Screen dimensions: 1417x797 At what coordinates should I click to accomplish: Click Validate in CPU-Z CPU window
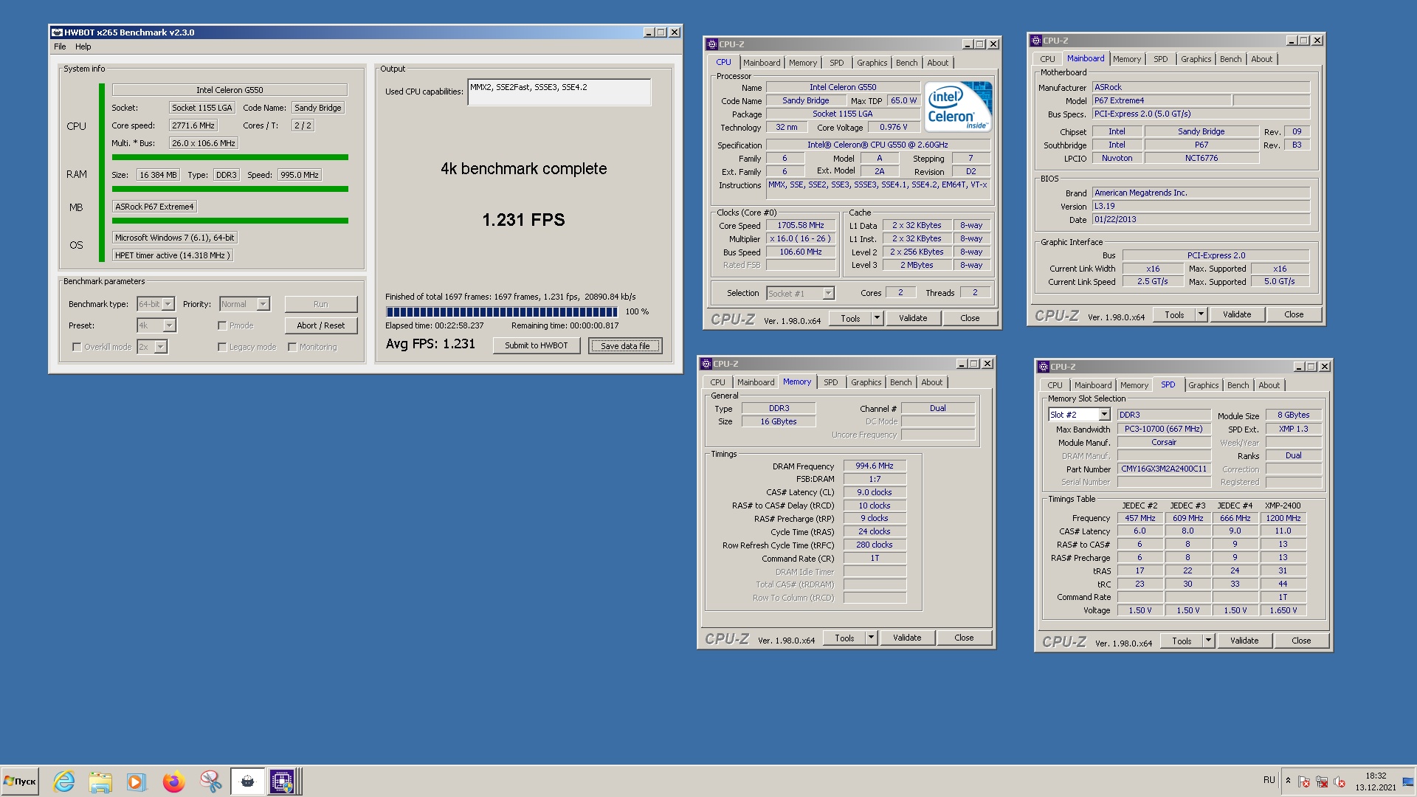(x=912, y=318)
